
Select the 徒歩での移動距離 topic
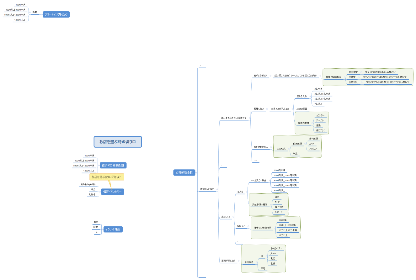[x=113, y=165]
